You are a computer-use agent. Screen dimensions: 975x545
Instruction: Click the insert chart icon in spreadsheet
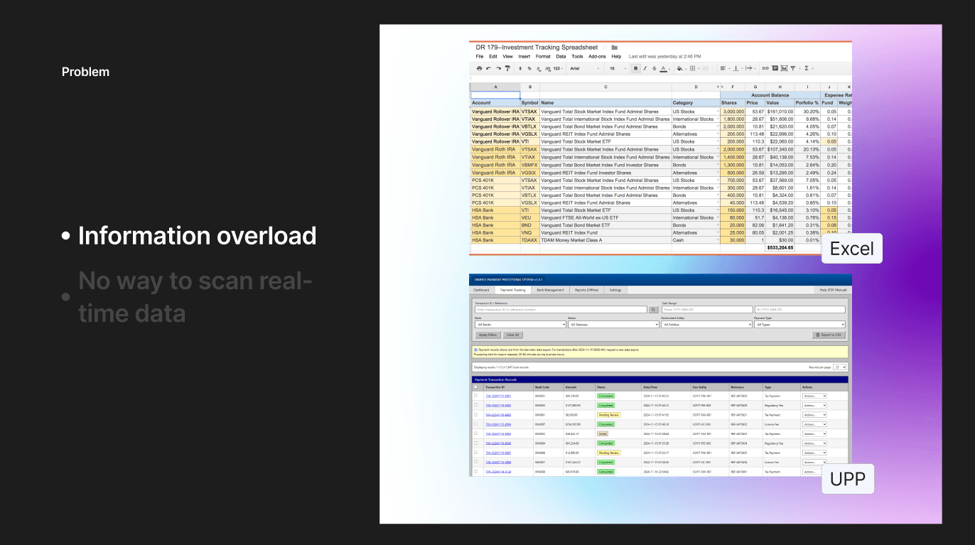point(785,68)
